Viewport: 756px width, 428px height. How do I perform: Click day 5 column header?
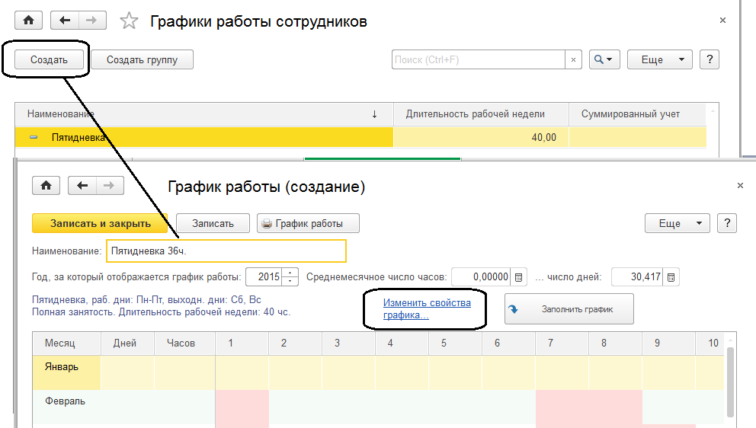pyautogui.click(x=455, y=343)
